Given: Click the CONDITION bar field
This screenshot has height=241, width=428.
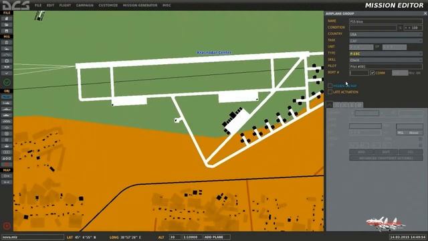Looking at the screenshot, I should (373, 28).
